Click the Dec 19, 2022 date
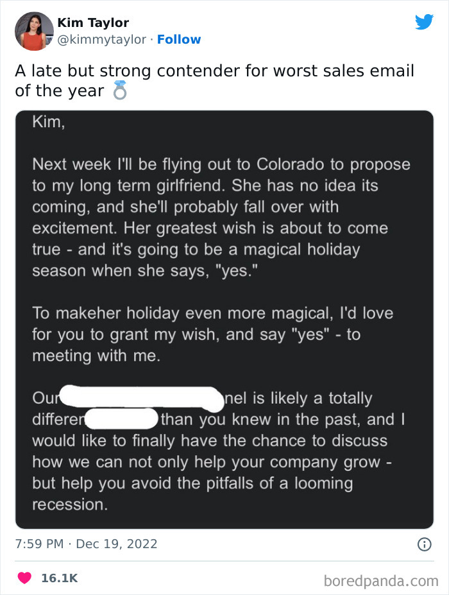 pyautogui.click(x=116, y=544)
